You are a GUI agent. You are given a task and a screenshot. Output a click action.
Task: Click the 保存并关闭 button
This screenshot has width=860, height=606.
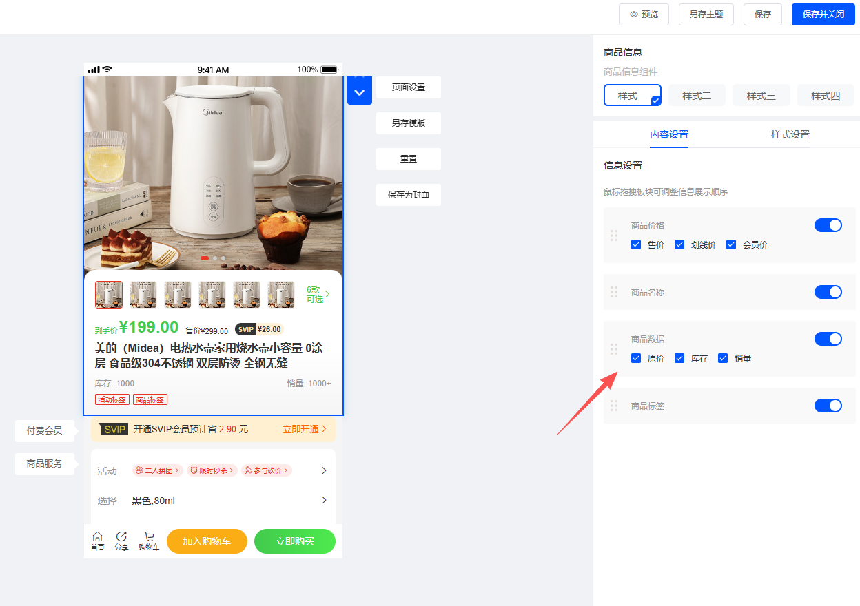(x=823, y=14)
